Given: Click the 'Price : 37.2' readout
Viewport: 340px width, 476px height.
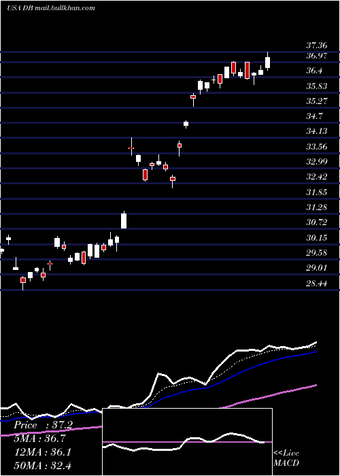Looking at the screenshot, I should (43, 425).
